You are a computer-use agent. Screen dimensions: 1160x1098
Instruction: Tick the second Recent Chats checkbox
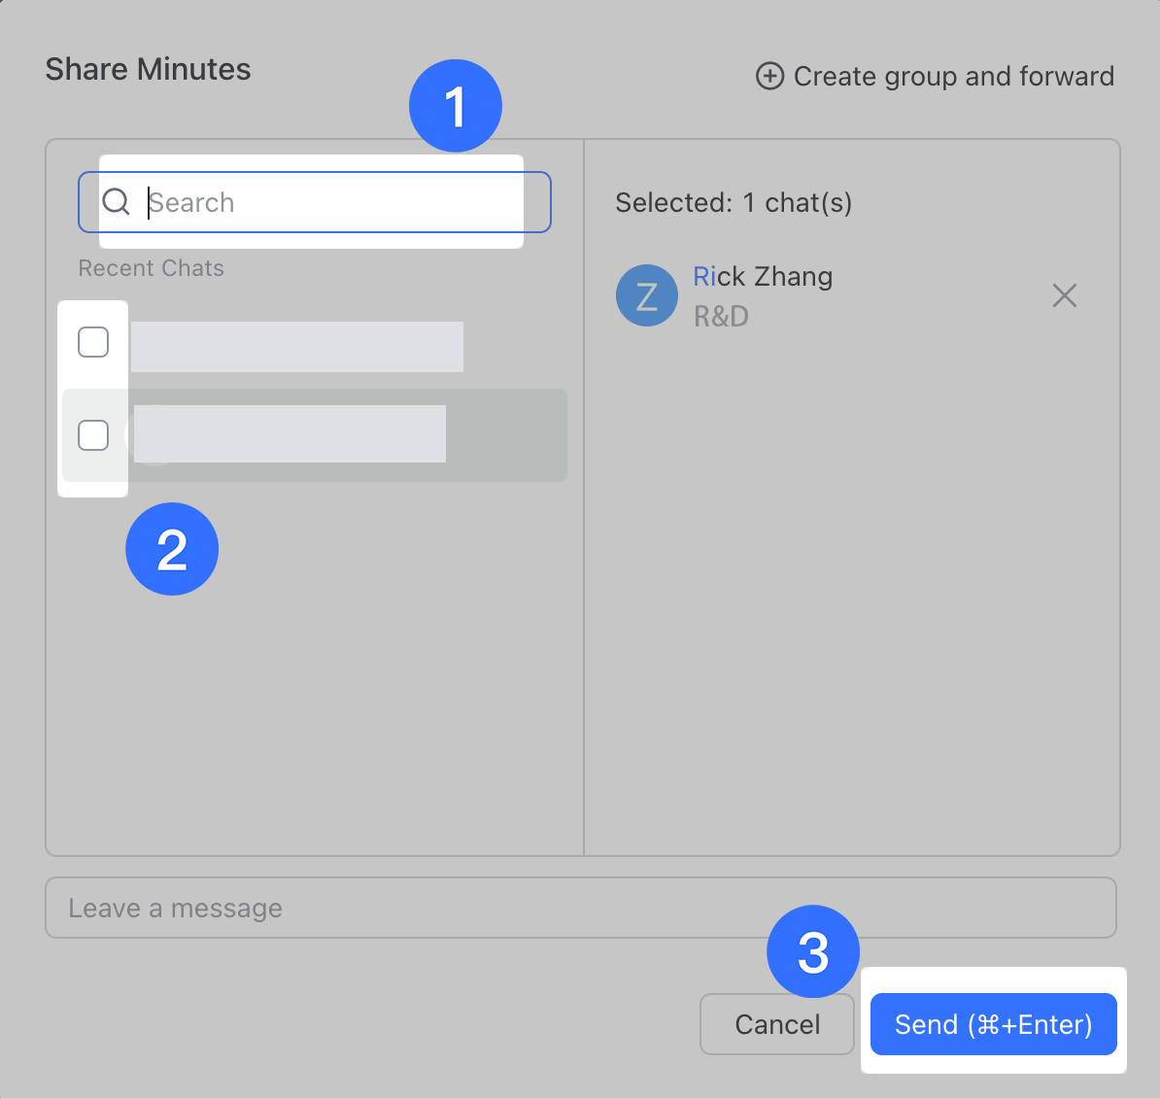pyautogui.click(x=93, y=435)
